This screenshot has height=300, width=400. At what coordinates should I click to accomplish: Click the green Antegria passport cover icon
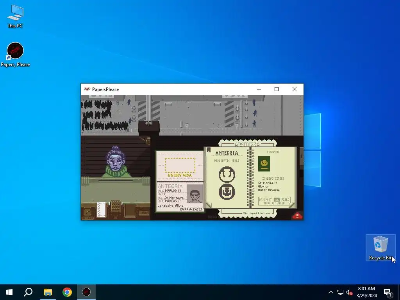tap(264, 164)
